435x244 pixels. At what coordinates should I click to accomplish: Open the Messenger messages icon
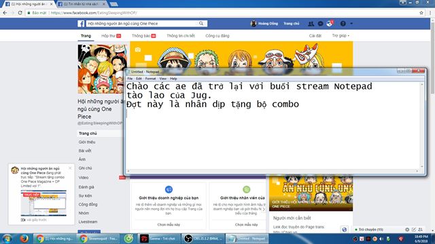pyautogui.click(x=320, y=24)
